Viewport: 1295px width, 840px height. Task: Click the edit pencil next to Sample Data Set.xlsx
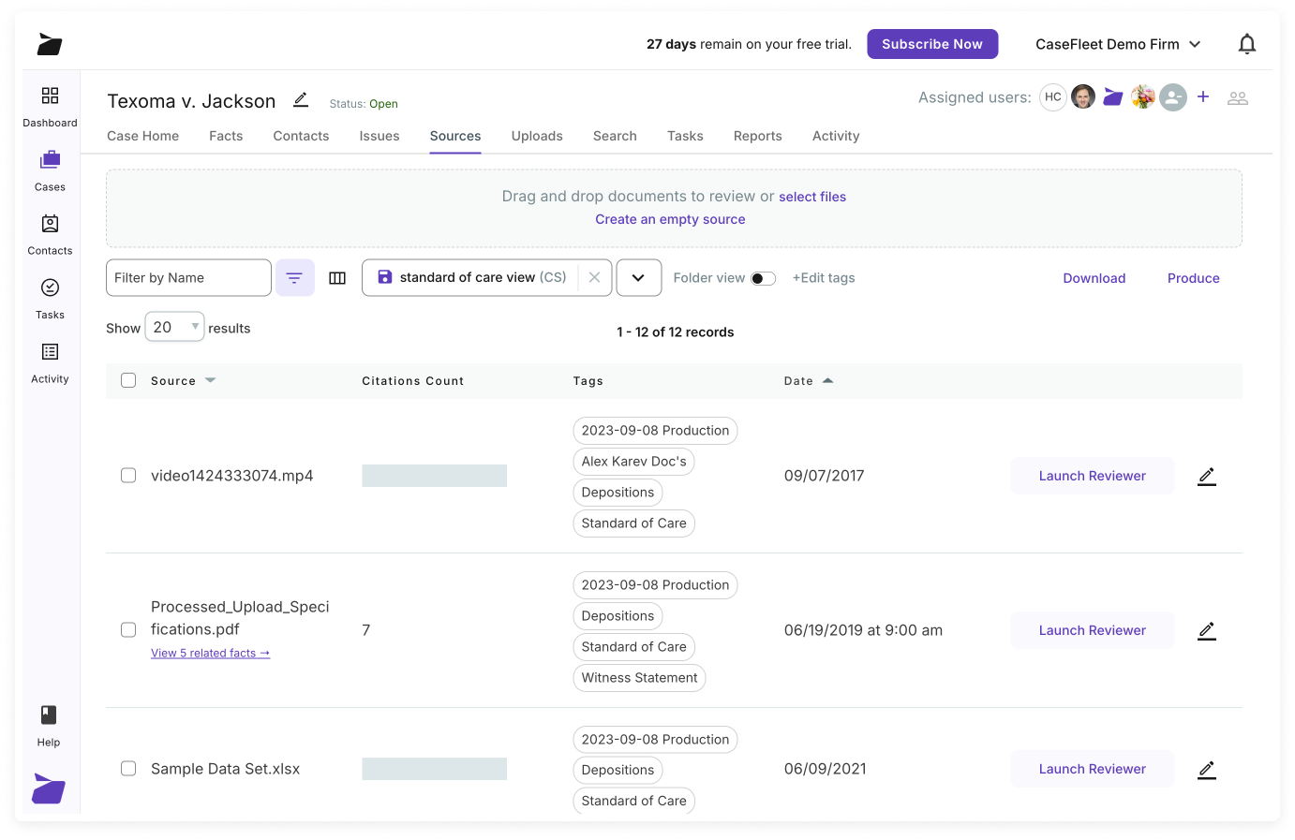point(1206,769)
